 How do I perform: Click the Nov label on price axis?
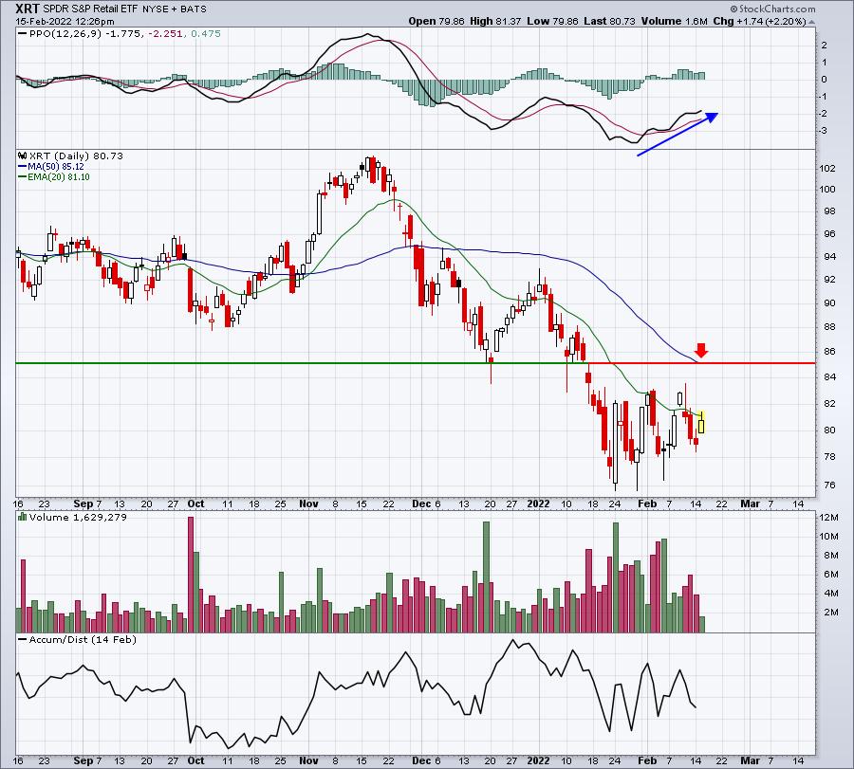click(308, 504)
